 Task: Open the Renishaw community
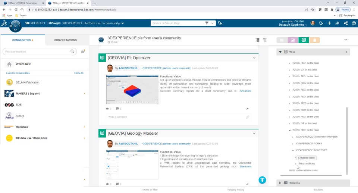[22, 127]
